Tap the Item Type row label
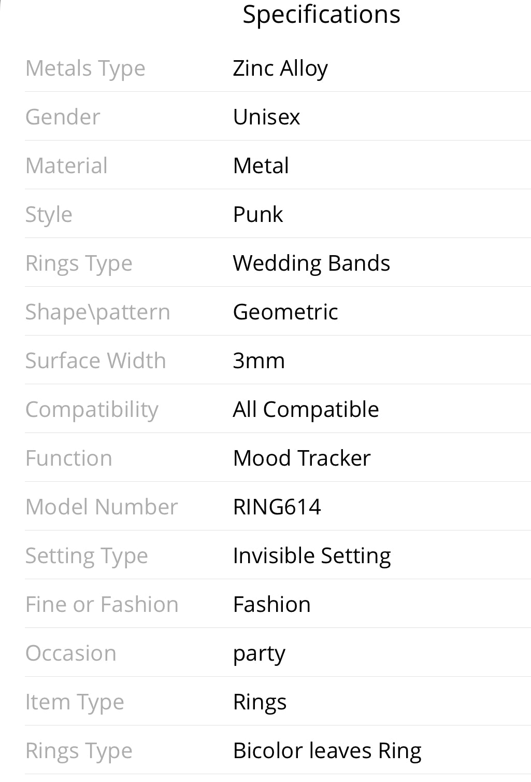 75,703
